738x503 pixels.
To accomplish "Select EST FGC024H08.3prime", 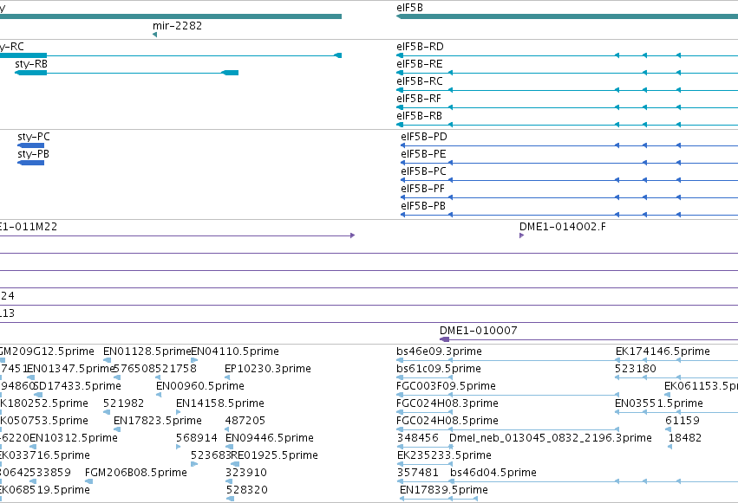I will click(x=447, y=403).
